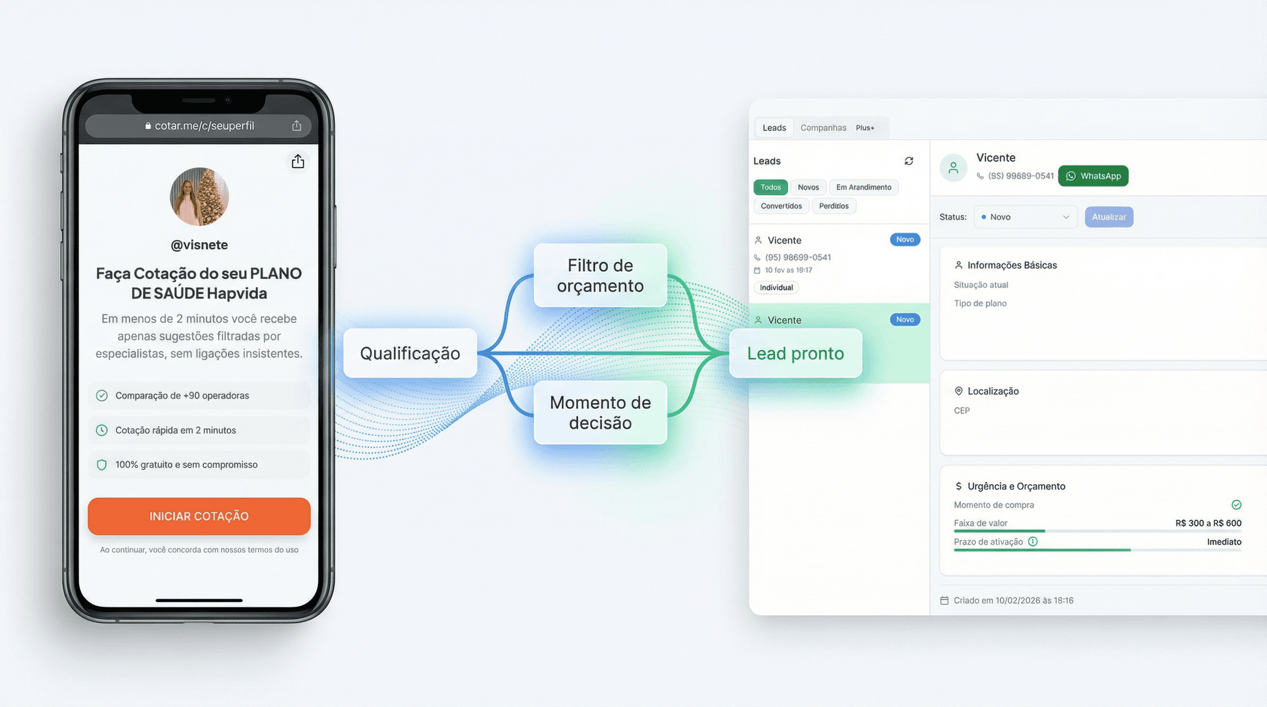The height and width of the screenshot is (707, 1267).
Task: Click the share icon in browser address bar
Action: (297, 125)
